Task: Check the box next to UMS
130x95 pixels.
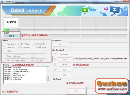Action: (54, 75)
